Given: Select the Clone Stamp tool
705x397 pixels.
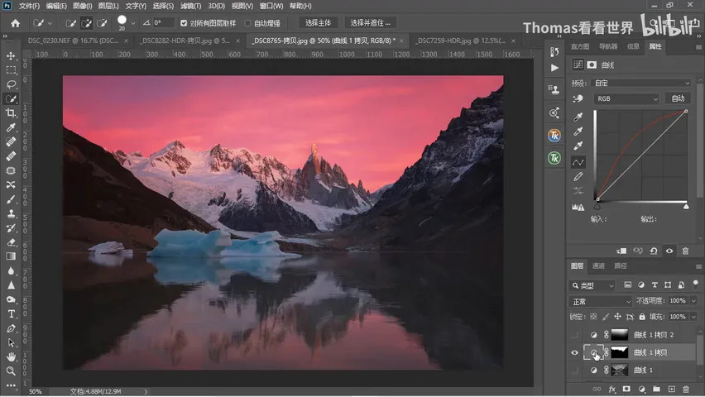Looking at the screenshot, I should coord(11,214).
